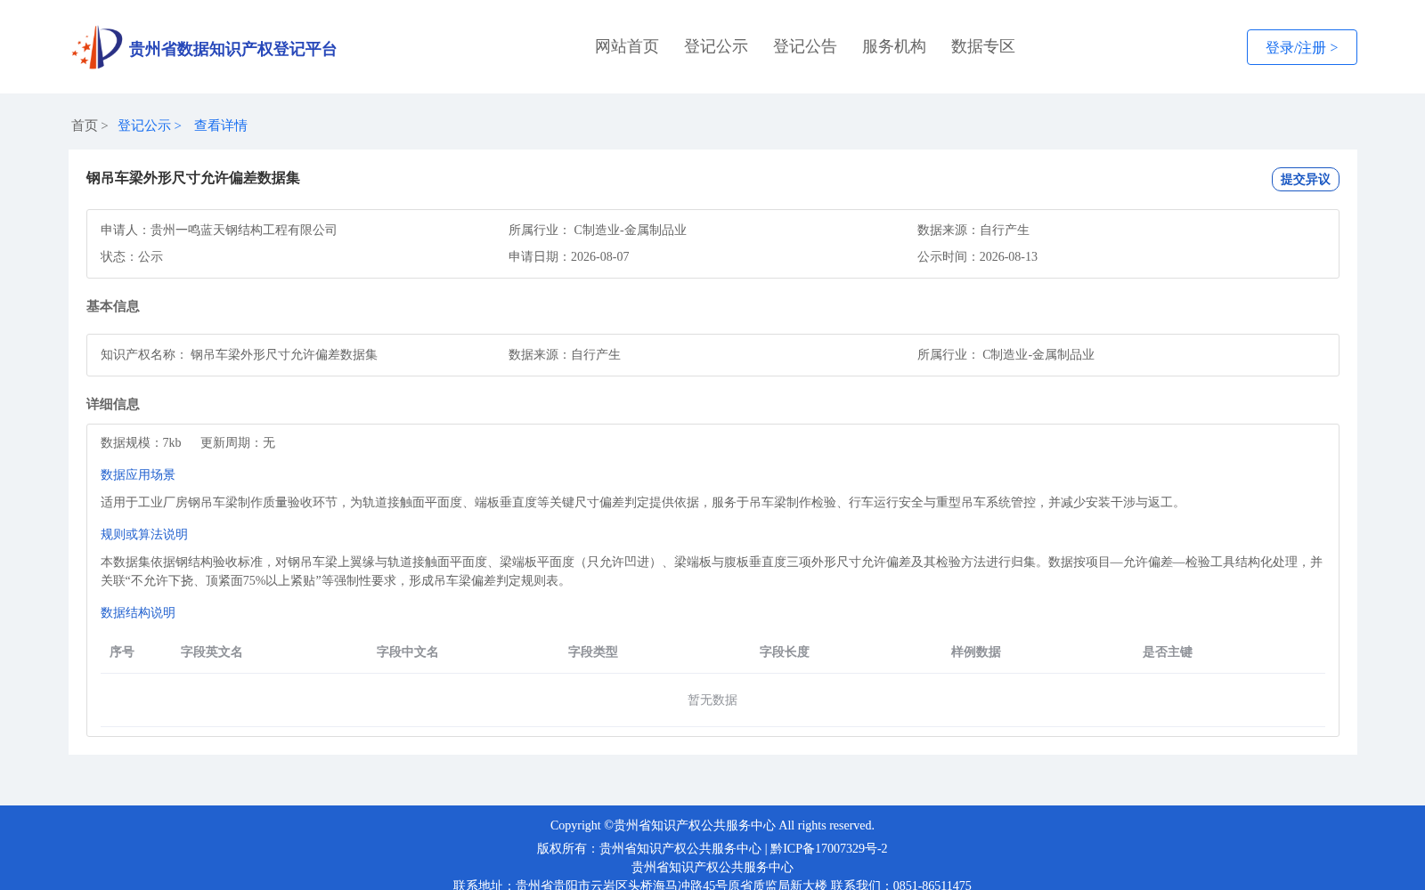Click the 样例数据 column header
1425x890 pixels.
click(976, 651)
